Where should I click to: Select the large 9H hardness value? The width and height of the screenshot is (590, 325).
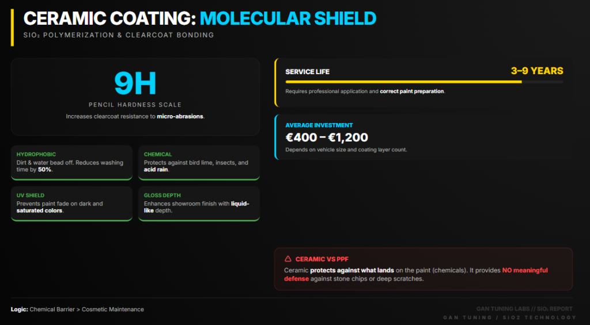click(135, 83)
